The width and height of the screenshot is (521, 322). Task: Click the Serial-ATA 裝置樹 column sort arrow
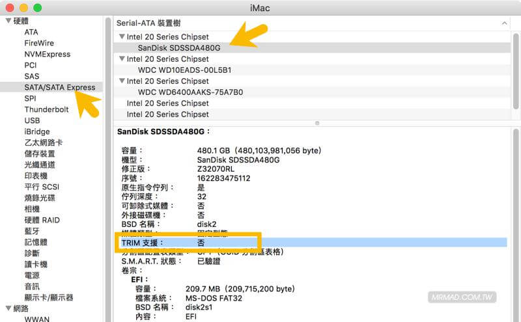click(x=503, y=23)
